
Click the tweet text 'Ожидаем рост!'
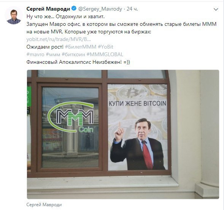45,47
